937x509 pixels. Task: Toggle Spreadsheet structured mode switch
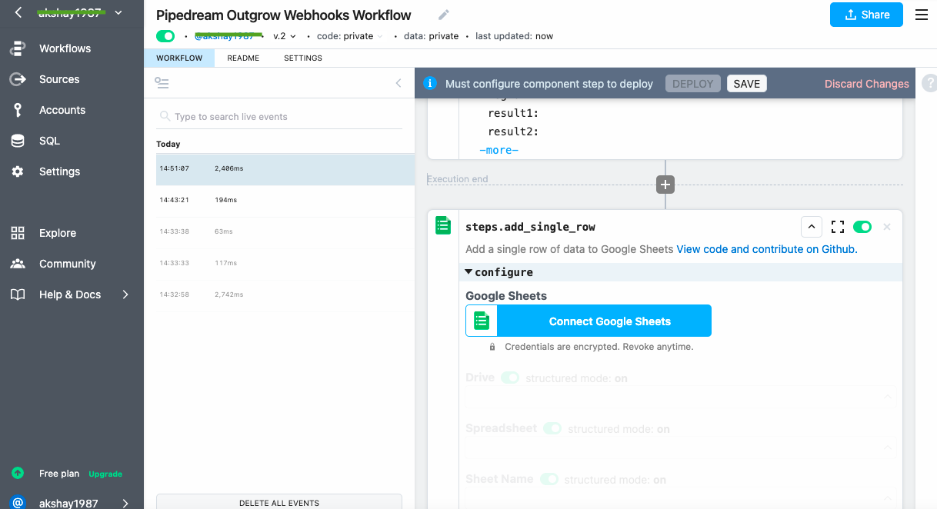[x=552, y=428]
